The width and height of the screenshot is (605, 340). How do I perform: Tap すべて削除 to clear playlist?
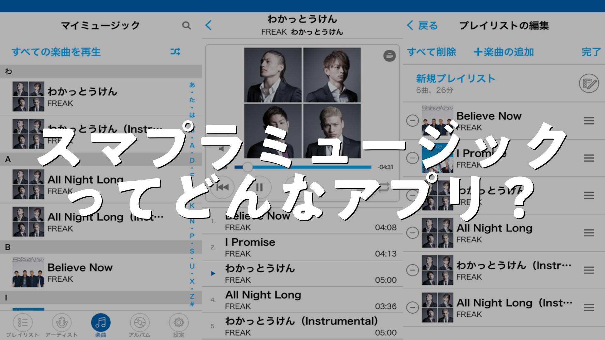tap(431, 52)
